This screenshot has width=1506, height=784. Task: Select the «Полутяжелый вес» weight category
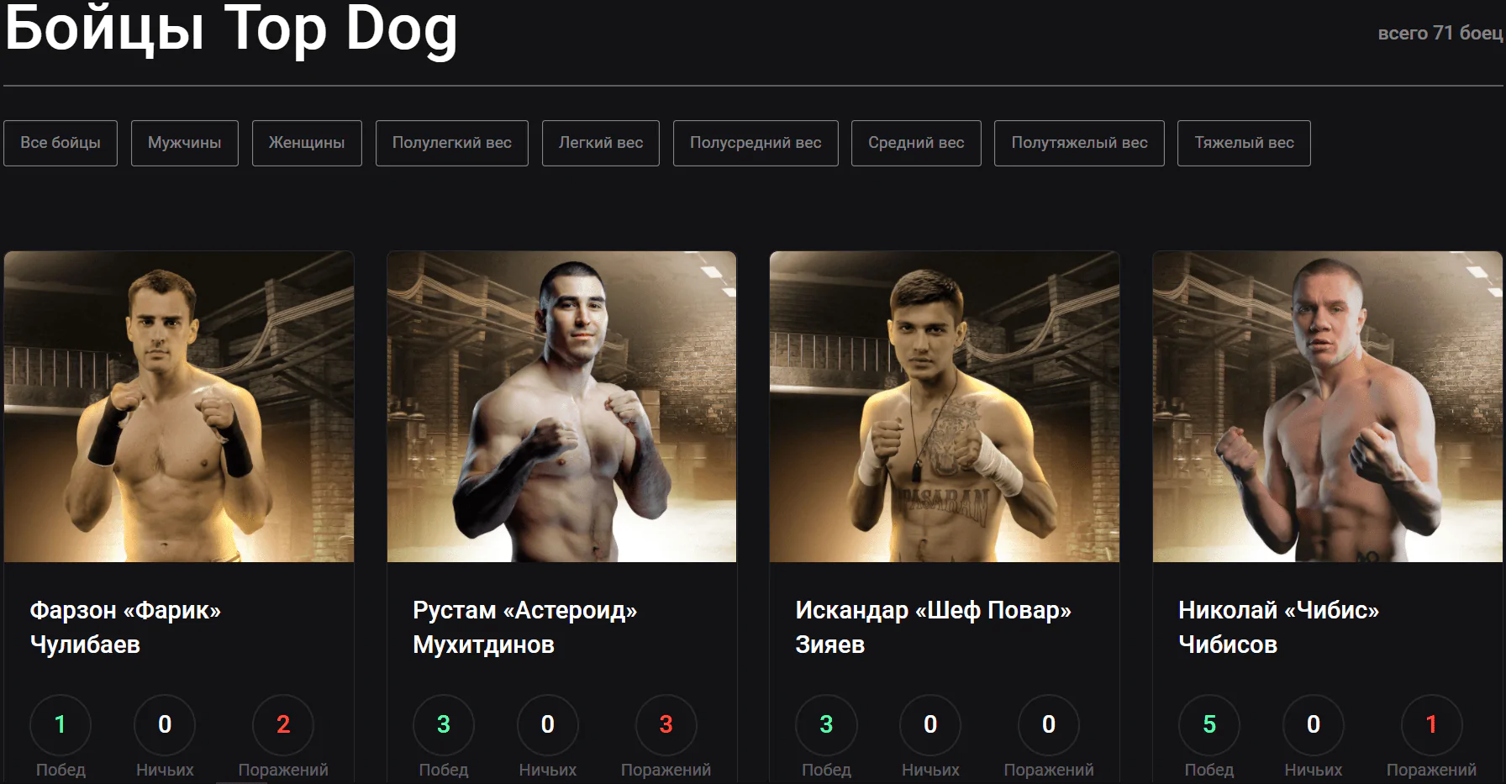[x=1079, y=143]
